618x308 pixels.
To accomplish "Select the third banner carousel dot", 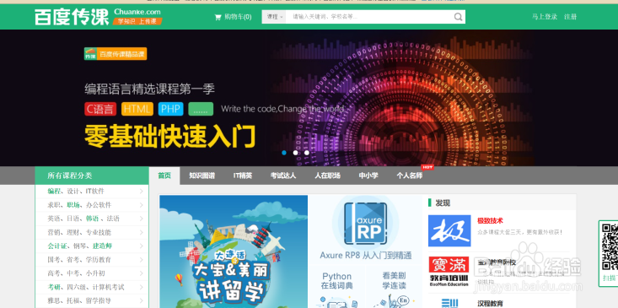I will coord(307,153).
